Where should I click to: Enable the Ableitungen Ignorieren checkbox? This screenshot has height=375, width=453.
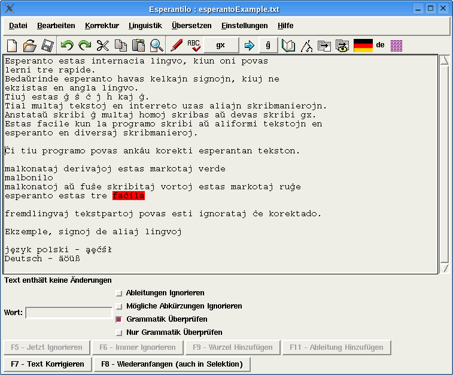click(119, 294)
